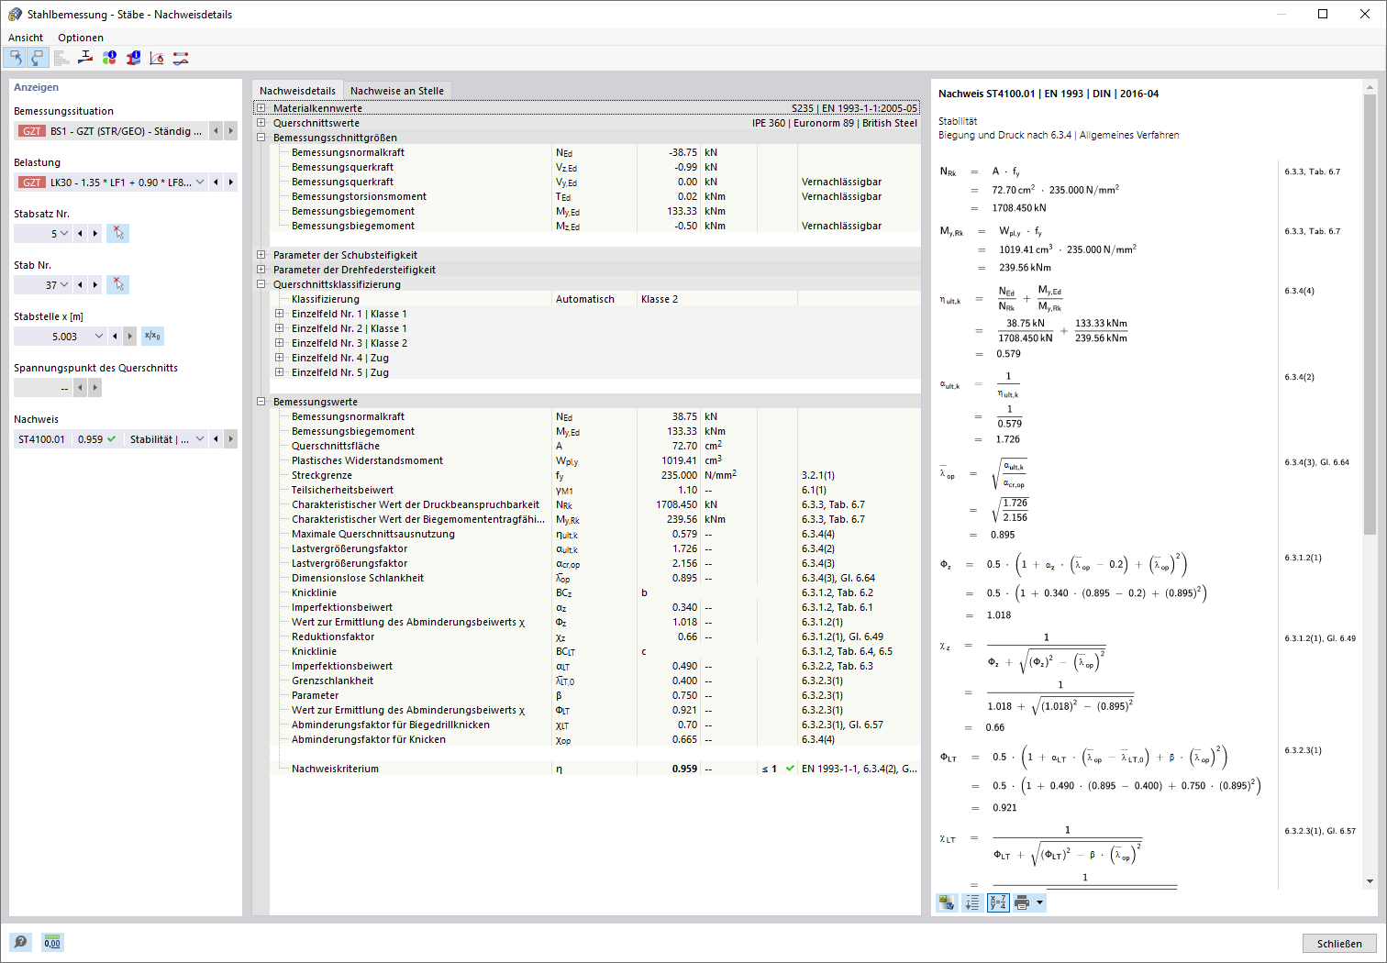Collapse the Bemessungswerte section
Image resolution: width=1387 pixels, height=963 pixels.
tap(261, 402)
